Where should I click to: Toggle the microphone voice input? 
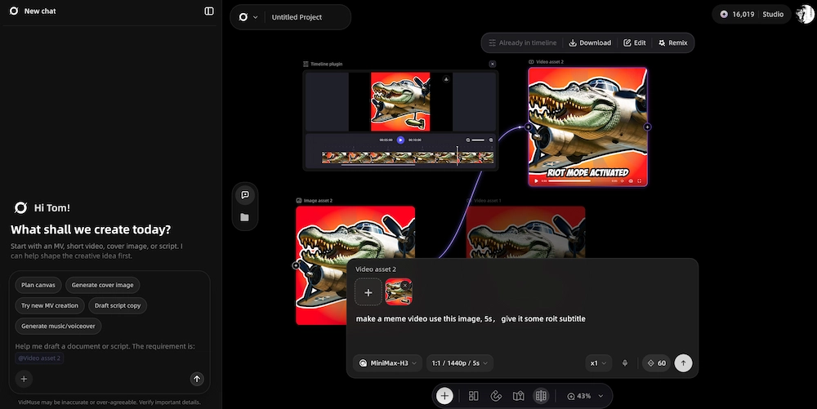[x=625, y=363]
